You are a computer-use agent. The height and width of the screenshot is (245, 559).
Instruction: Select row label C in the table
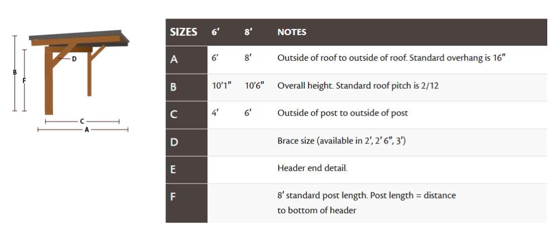click(x=174, y=114)
